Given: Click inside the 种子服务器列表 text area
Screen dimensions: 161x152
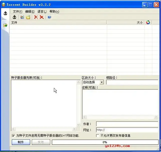Looking at the screenshot, I should (44, 103).
